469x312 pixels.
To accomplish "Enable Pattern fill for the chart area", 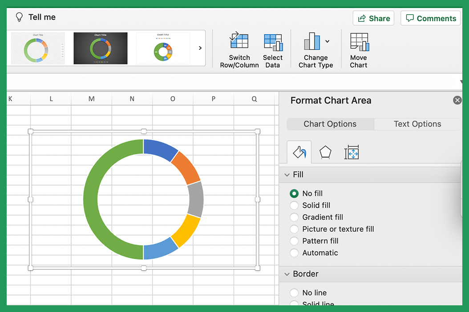I will click(294, 240).
